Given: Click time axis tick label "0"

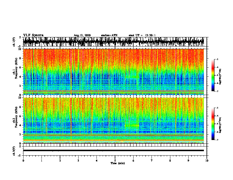Looking at the screenshot, I should [x=23, y=161].
